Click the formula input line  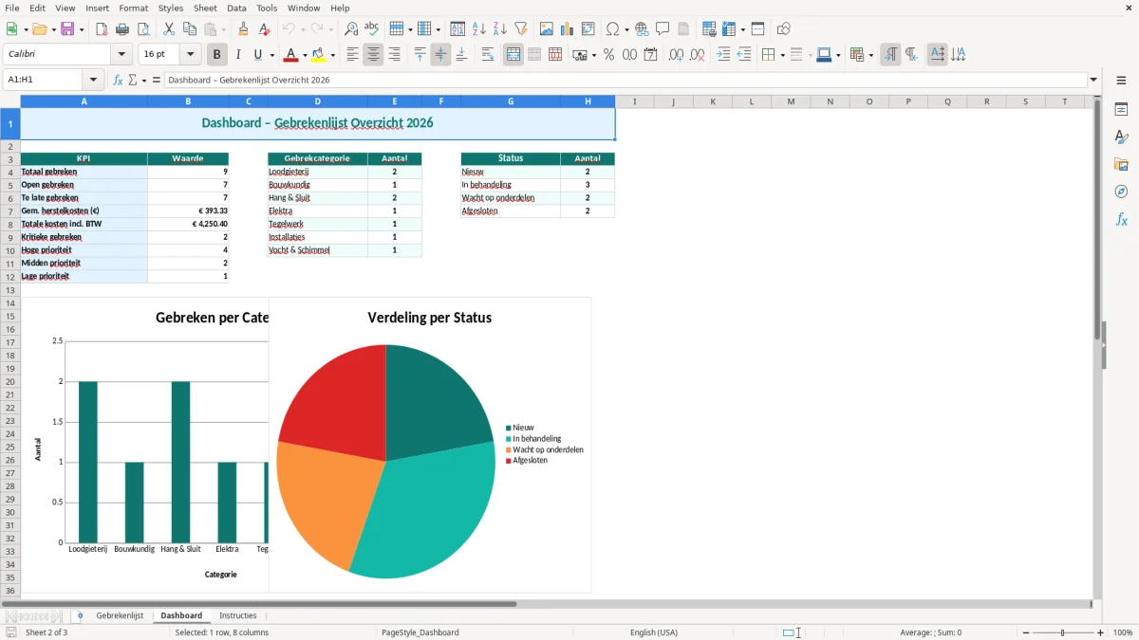coord(626,81)
